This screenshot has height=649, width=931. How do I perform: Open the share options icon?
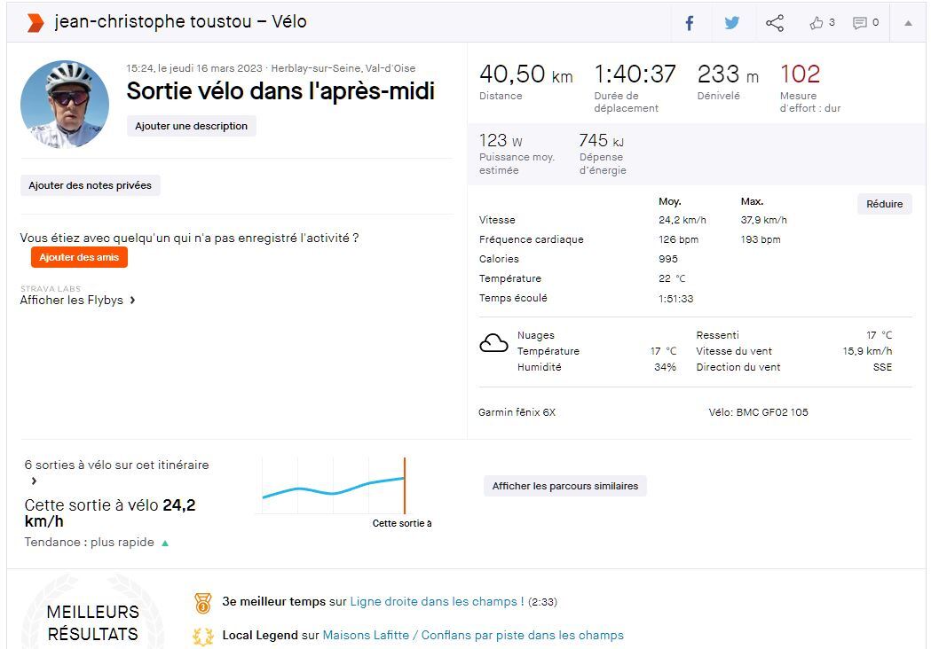point(775,23)
